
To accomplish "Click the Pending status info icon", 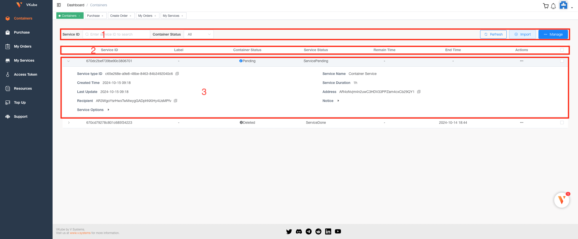I will click(241, 61).
